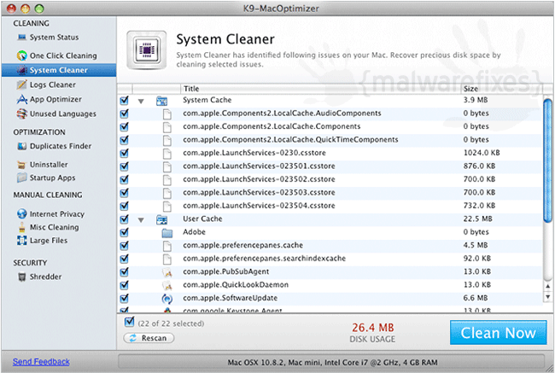Click the Uninstaller icon
The image size is (555, 373).
21,165
